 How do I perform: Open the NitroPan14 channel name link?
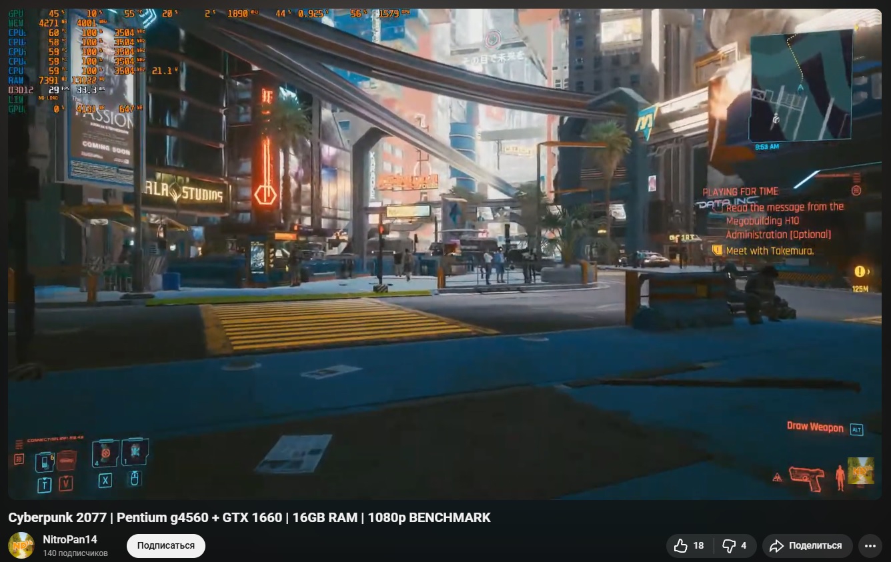(70, 539)
